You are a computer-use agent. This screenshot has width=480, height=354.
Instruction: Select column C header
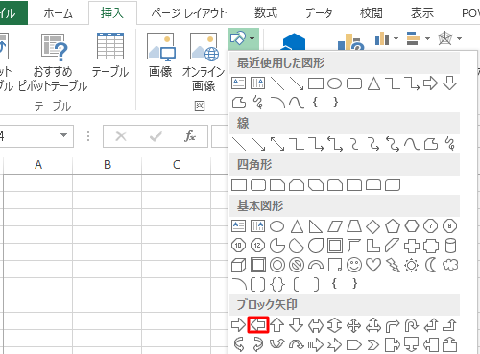point(177,165)
